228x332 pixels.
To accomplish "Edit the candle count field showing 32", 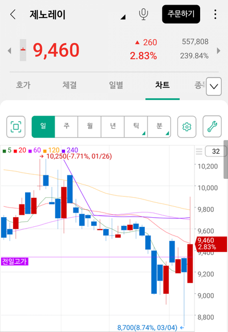I will (x=216, y=151).
